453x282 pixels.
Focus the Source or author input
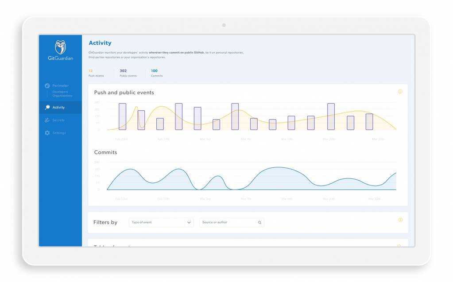(228, 223)
